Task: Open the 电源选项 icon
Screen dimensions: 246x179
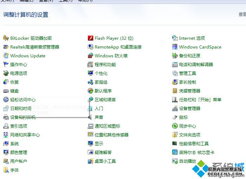Action: point(6,73)
